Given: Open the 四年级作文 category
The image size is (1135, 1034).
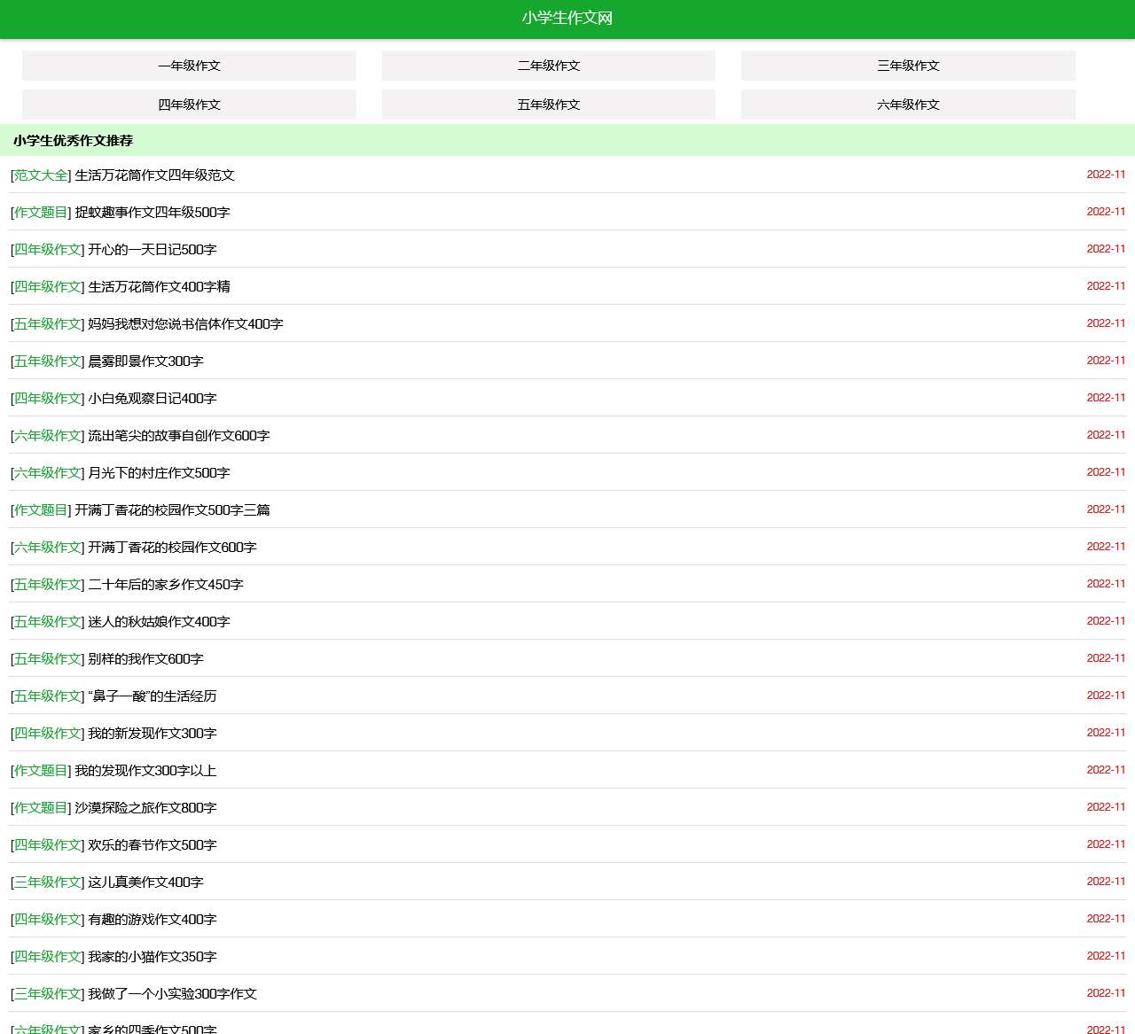Looking at the screenshot, I should [189, 105].
